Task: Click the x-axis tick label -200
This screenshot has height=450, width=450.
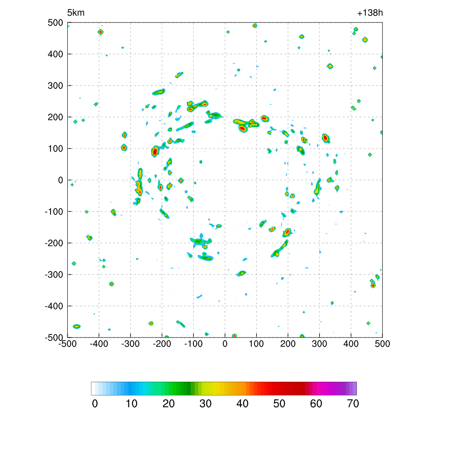Action: (x=162, y=344)
